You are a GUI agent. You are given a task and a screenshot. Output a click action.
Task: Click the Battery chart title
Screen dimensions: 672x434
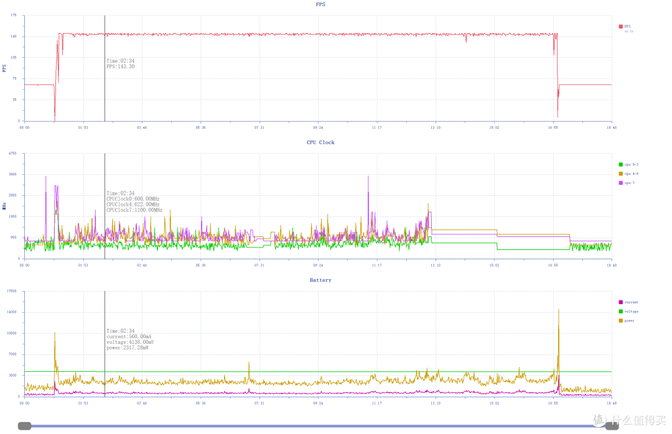pyautogui.click(x=320, y=280)
